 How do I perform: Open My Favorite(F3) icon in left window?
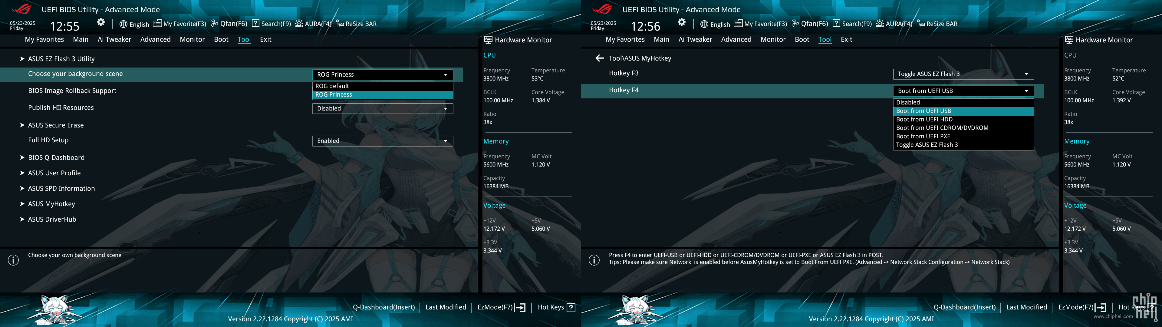coord(157,23)
